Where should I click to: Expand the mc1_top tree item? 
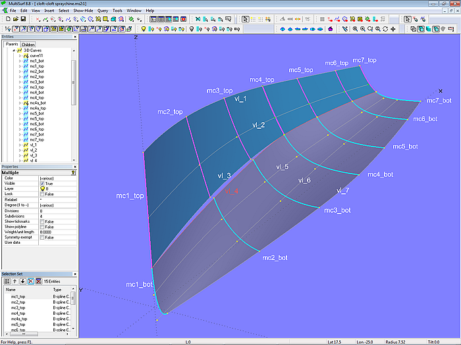[20, 66]
